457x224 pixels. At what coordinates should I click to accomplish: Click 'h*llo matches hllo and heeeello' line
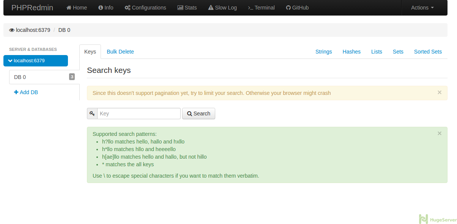click(x=139, y=149)
